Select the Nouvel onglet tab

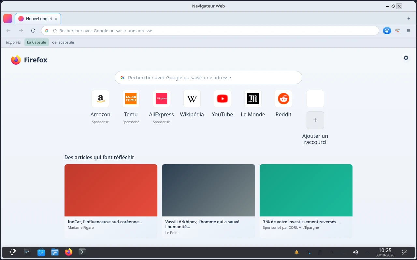point(38,19)
